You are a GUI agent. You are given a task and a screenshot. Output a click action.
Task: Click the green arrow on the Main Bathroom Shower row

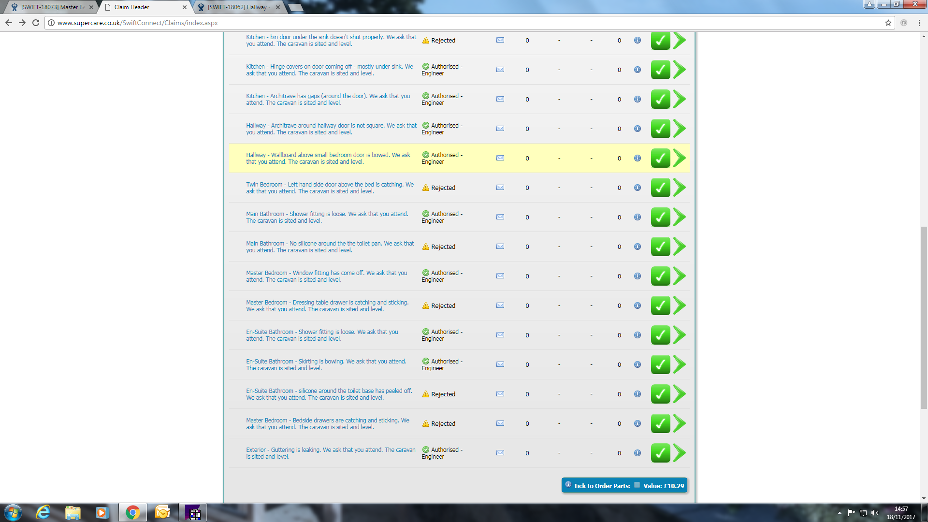(680, 217)
